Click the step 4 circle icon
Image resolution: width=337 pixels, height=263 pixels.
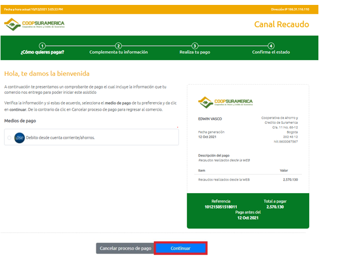(271, 46)
